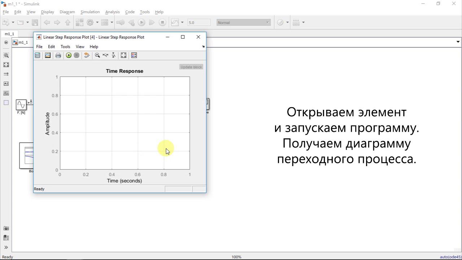
Task: Select the horizontal zoom tool in plot toolbar
Action: pos(105,55)
